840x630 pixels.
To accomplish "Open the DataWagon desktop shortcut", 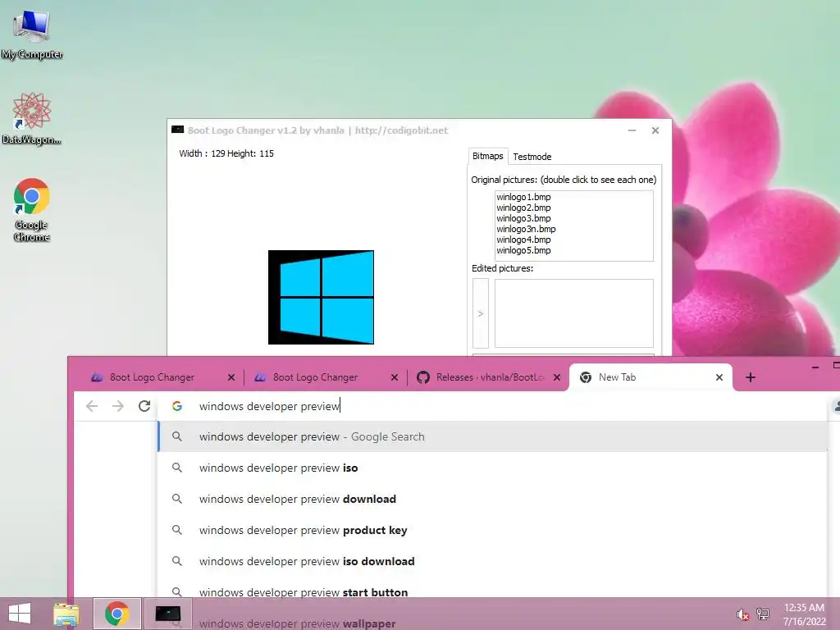I will coord(32,119).
